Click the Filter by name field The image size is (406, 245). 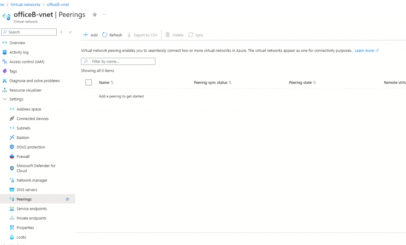tap(118, 61)
